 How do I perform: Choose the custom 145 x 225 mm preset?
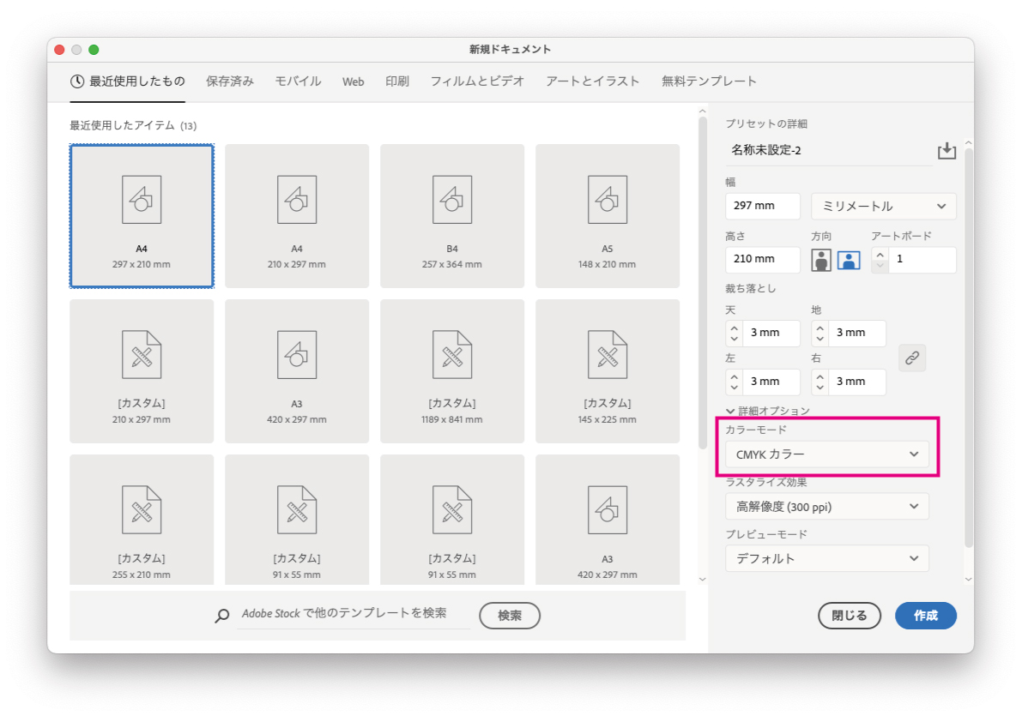pyautogui.click(x=607, y=370)
